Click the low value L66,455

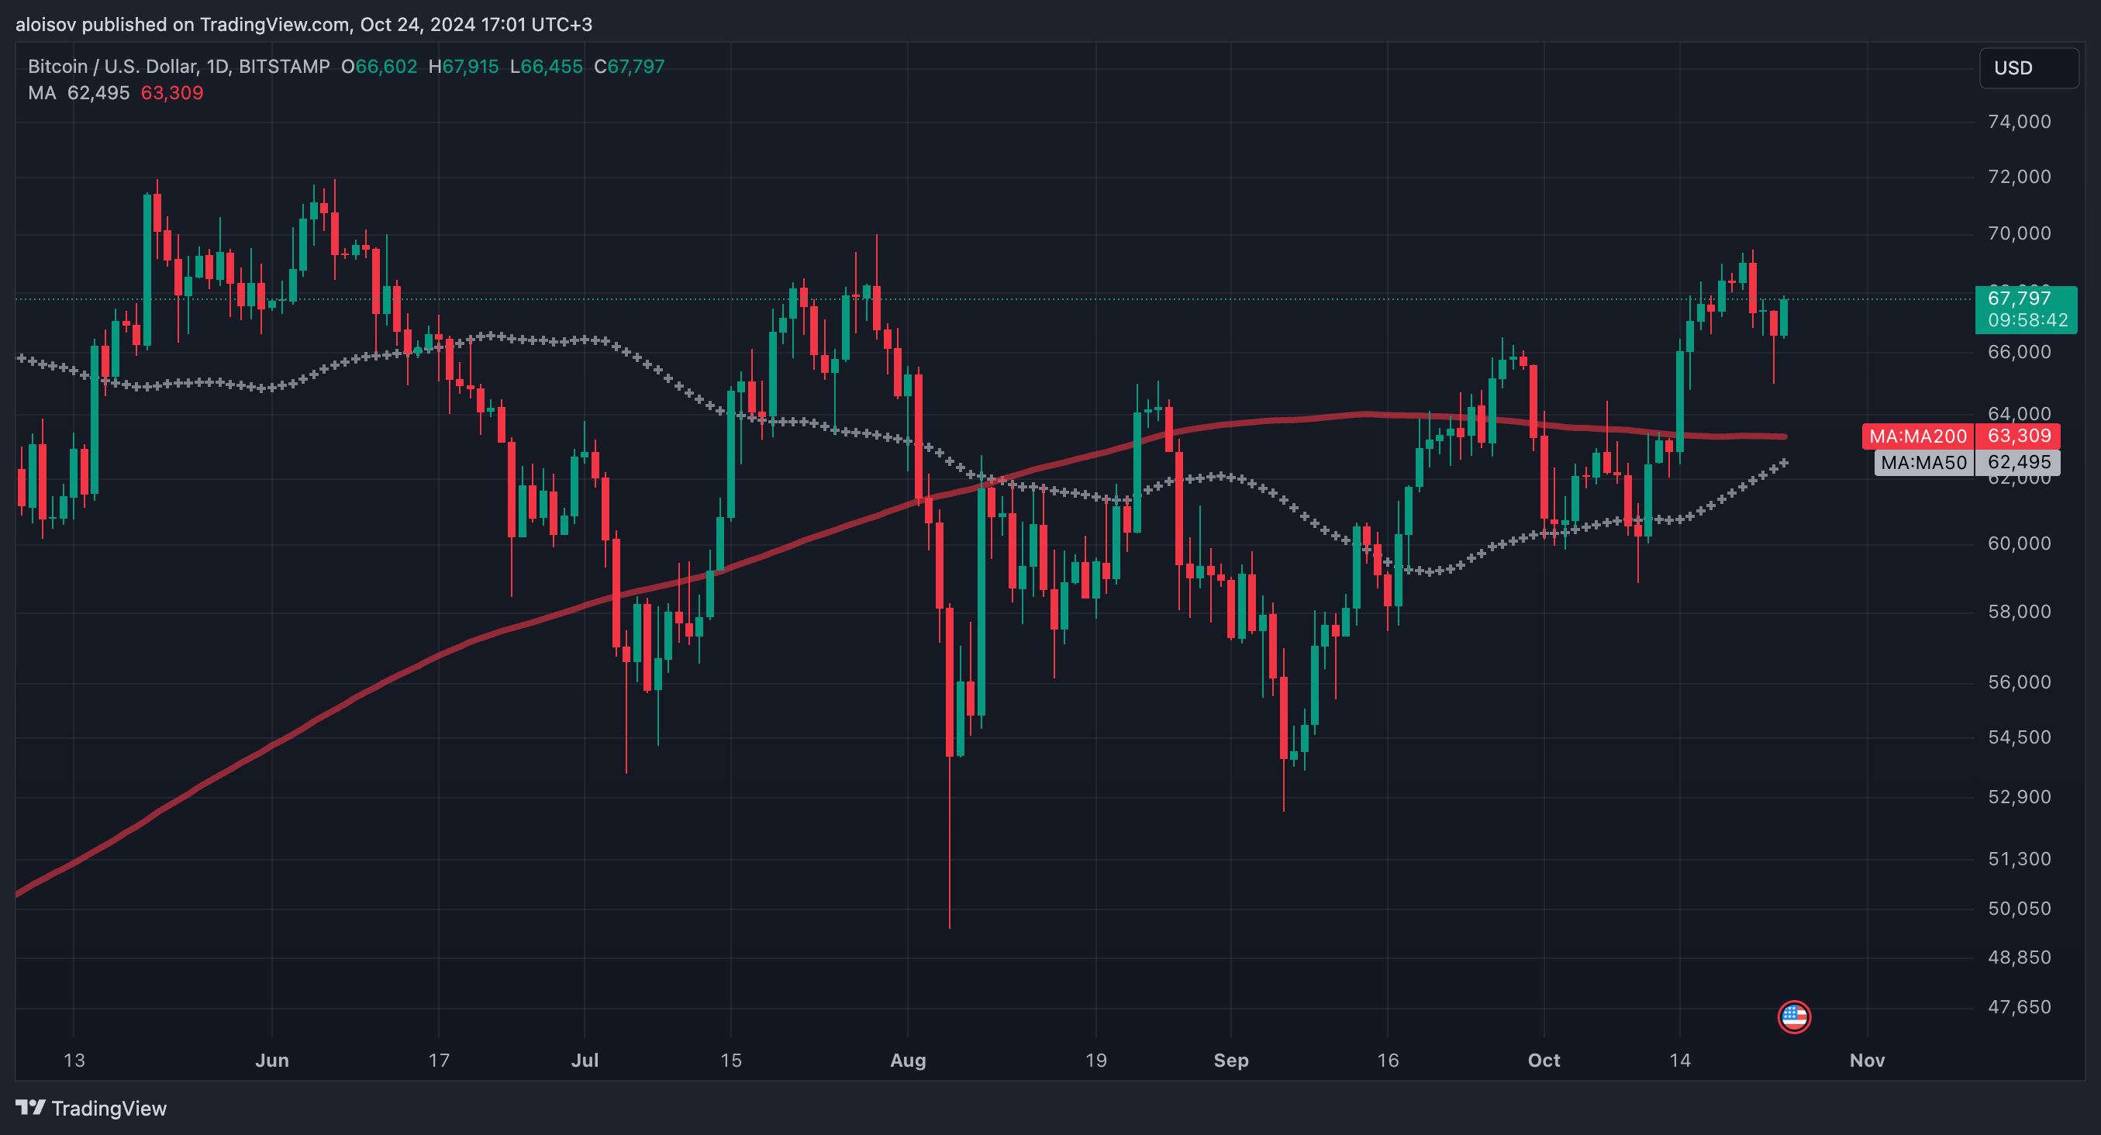(547, 66)
